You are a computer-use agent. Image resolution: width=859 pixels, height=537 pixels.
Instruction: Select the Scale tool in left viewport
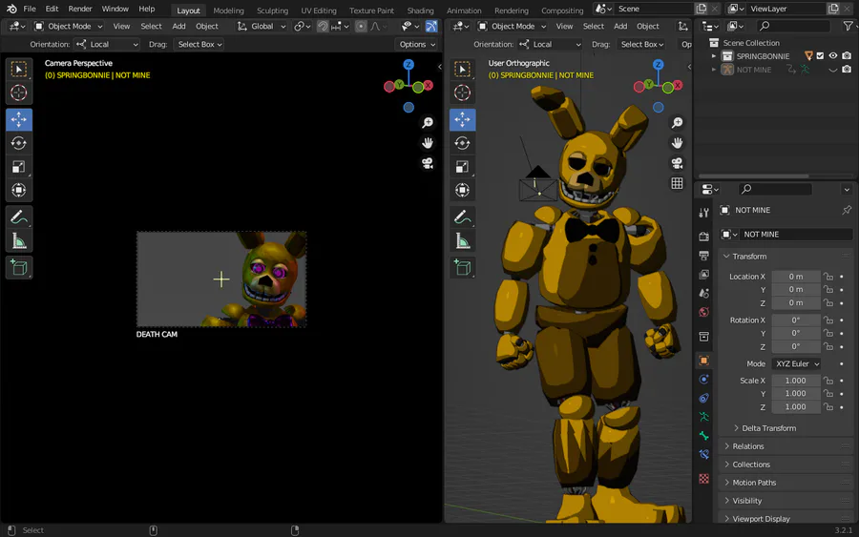point(19,167)
